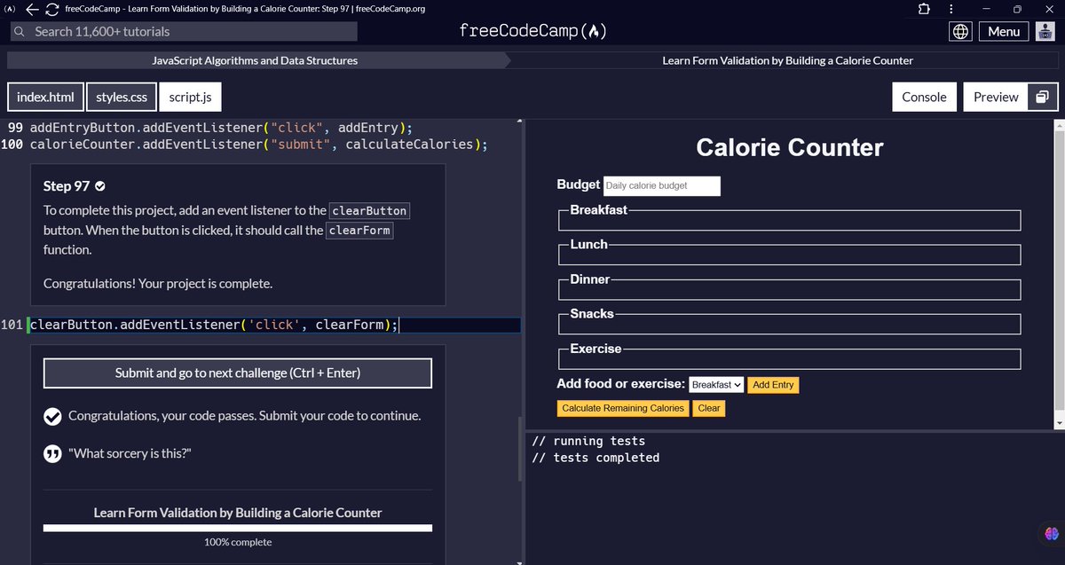This screenshot has height=565, width=1065.
Task: Open the browser extensions puzzle icon
Action: tap(924, 9)
